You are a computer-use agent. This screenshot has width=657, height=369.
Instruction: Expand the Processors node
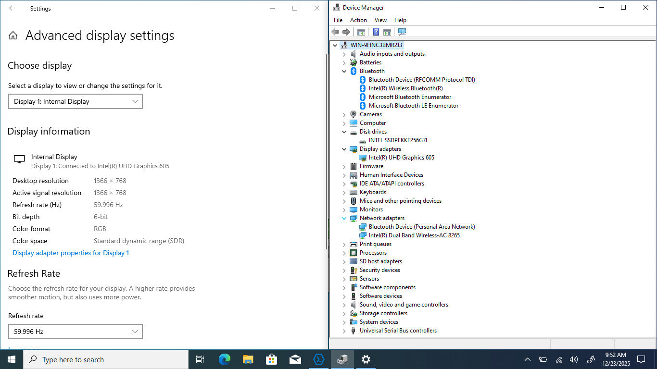[344, 253]
